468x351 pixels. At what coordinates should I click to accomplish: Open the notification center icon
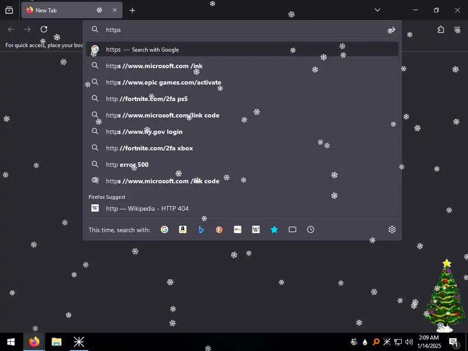click(x=454, y=342)
